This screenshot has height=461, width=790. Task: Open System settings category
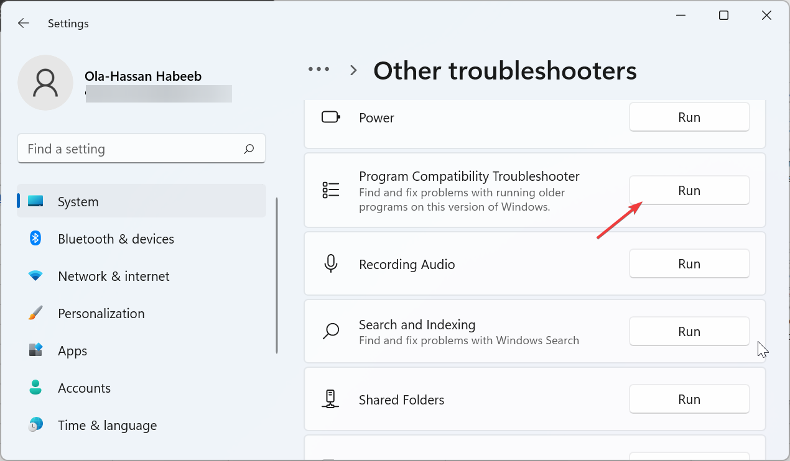coord(141,201)
